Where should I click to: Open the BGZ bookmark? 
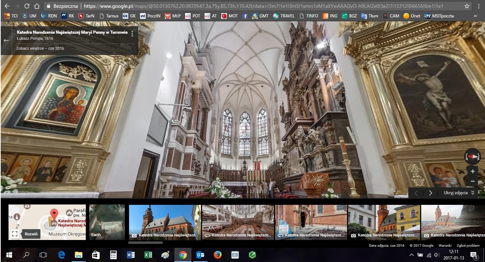(349, 16)
